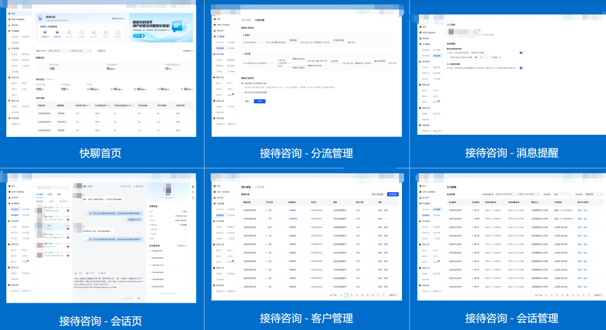Click the image upload icon in the chat toolbar

[x=80, y=273]
